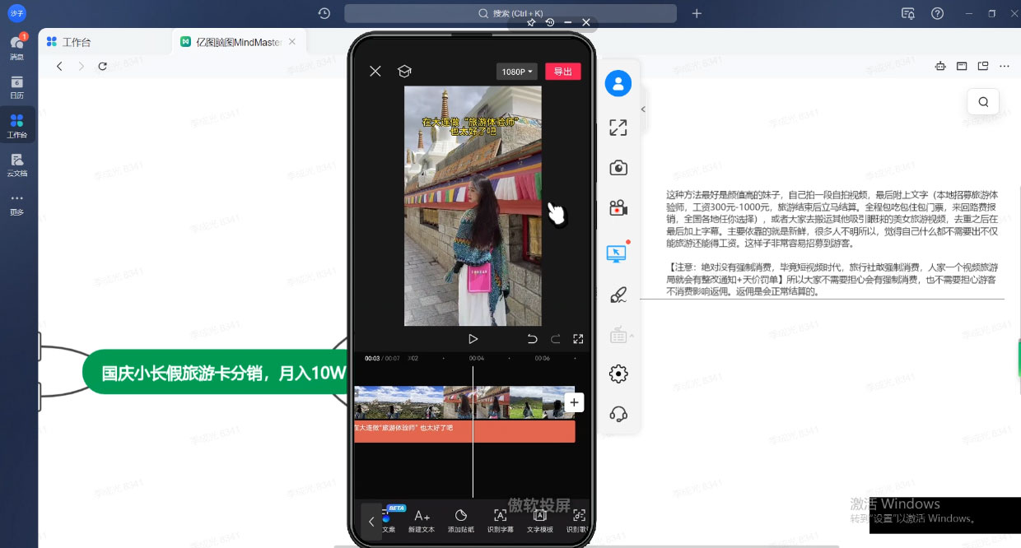
Task: Take a screenshot with the camera icon
Action: pyautogui.click(x=618, y=167)
